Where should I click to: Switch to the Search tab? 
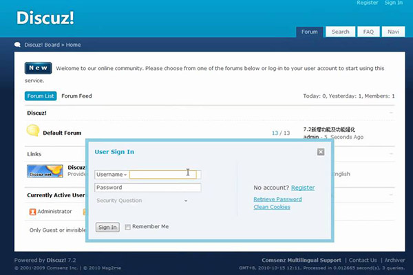[x=340, y=32]
